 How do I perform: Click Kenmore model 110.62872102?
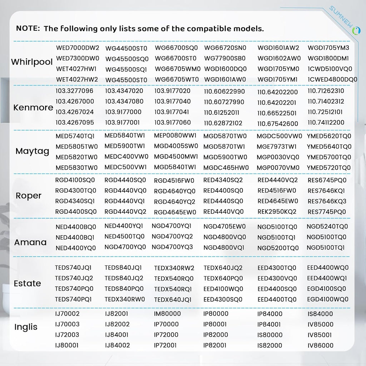click(223, 123)
